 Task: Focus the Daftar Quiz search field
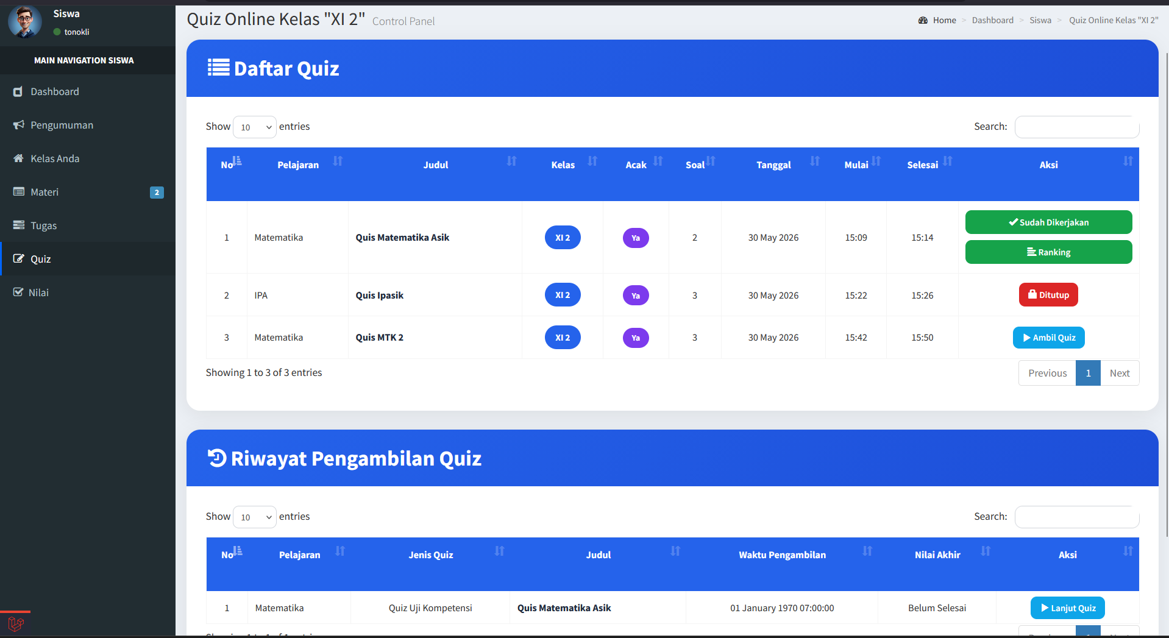pyautogui.click(x=1077, y=127)
